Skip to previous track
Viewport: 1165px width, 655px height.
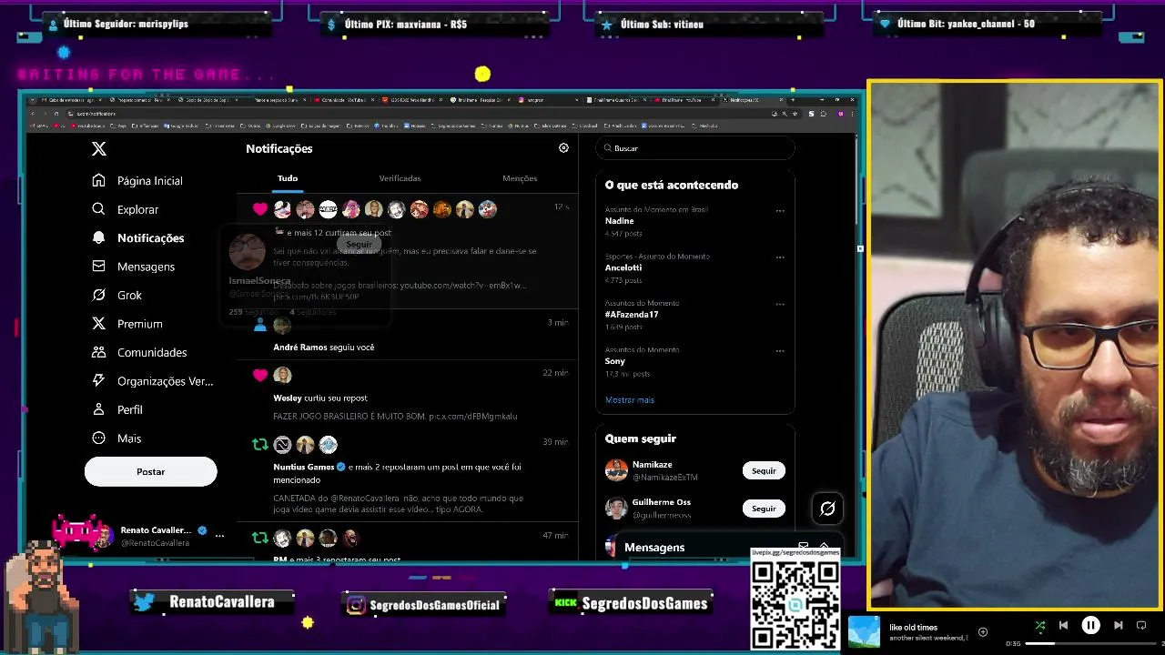click(1063, 625)
